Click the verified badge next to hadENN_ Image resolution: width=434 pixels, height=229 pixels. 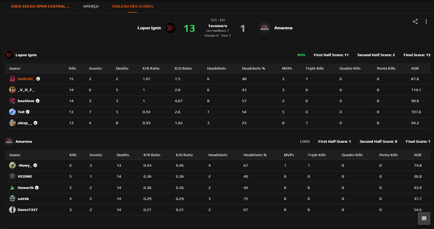pos(38,79)
